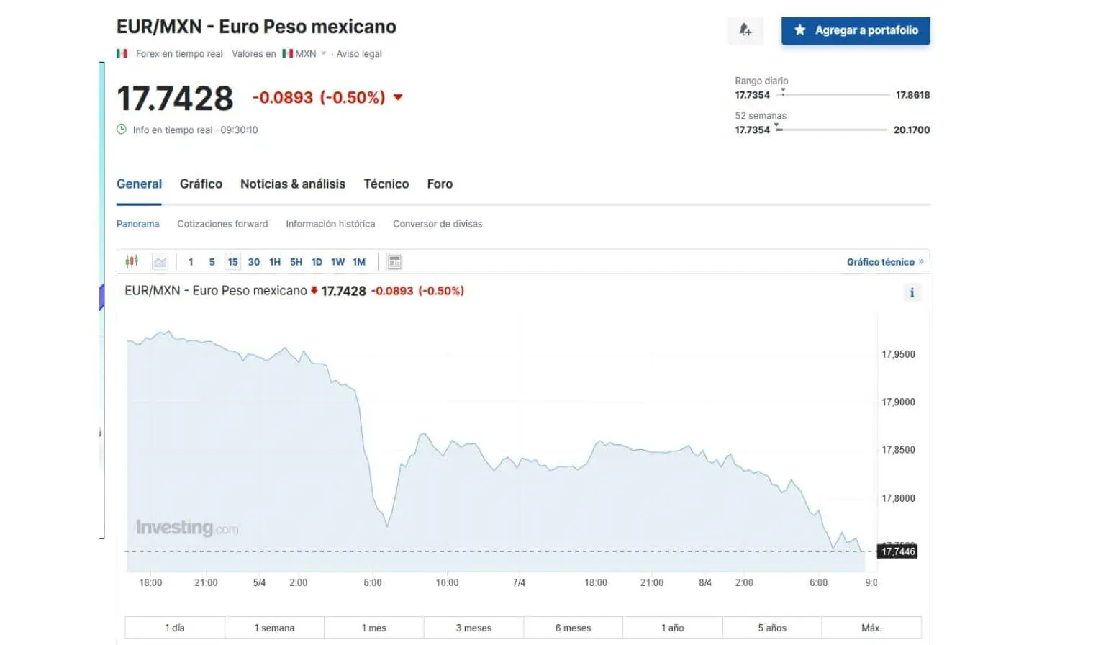The width and height of the screenshot is (1106, 645).
Task: Click the Mexican flag icon by Forex
Action: click(122, 53)
